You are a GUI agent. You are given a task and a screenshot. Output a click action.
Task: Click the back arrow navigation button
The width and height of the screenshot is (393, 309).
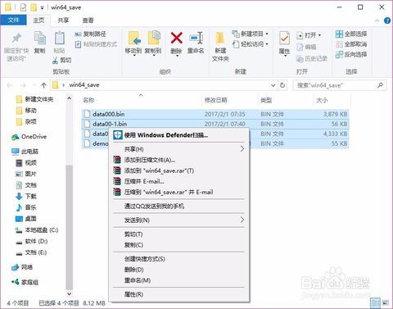click(x=9, y=85)
